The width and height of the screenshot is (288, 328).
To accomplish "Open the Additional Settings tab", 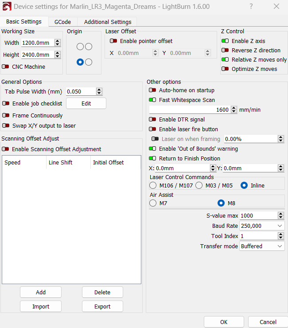I will 108,22.
